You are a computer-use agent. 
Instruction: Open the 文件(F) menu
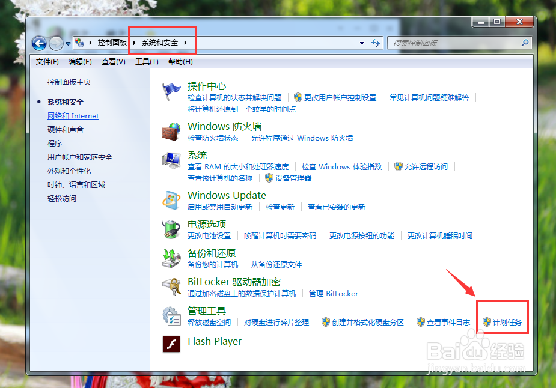tap(47, 62)
